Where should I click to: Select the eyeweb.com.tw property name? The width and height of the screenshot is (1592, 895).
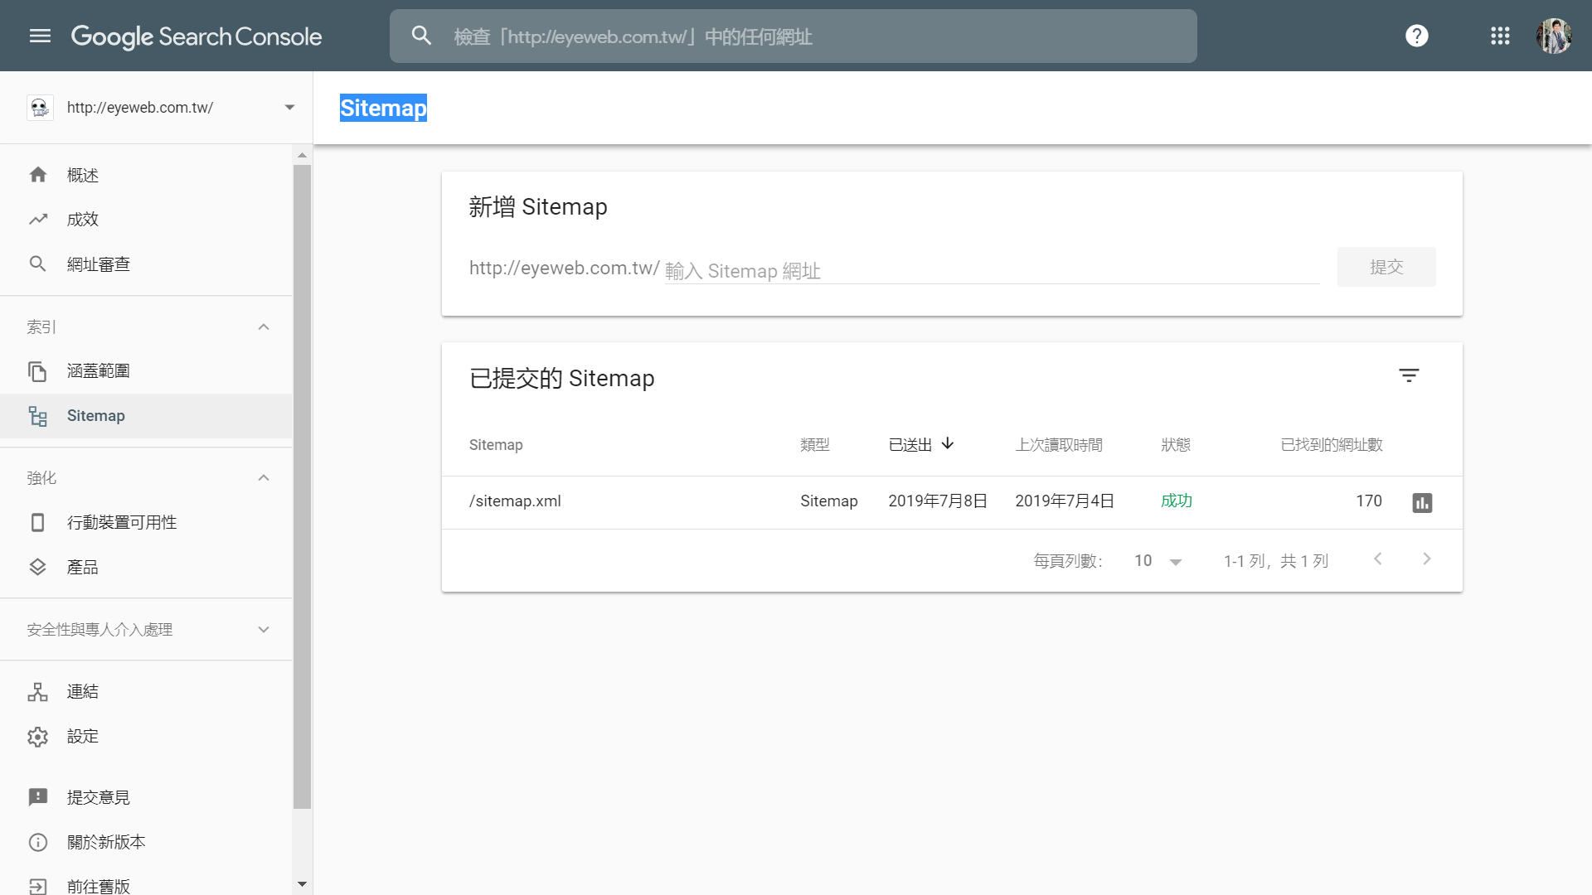pos(140,108)
